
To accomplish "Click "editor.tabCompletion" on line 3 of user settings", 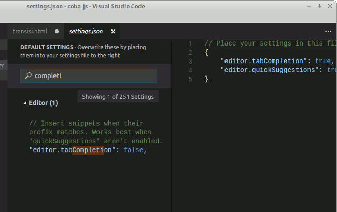I will click(264, 61).
